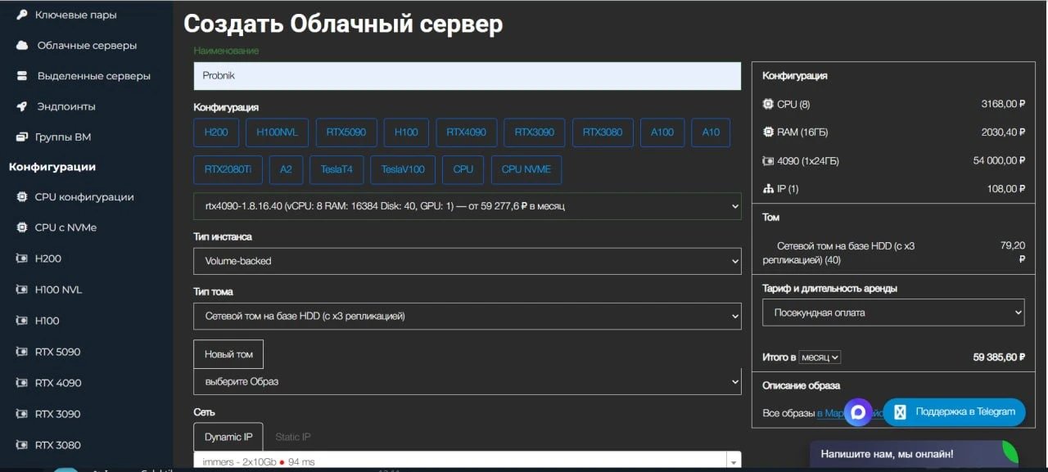Viewport: 1048px width, 472px height.
Task: Click the CPU icon in the Конфигурация summary
Action: pyautogui.click(x=768, y=104)
